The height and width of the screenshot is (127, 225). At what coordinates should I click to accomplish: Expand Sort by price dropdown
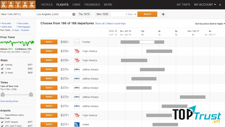coord(210,24)
